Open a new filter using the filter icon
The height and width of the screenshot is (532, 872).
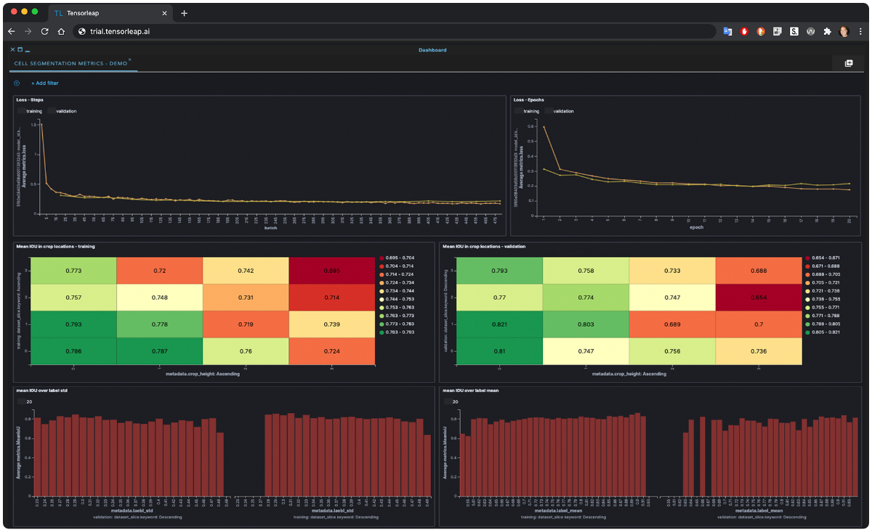pyautogui.click(x=16, y=83)
